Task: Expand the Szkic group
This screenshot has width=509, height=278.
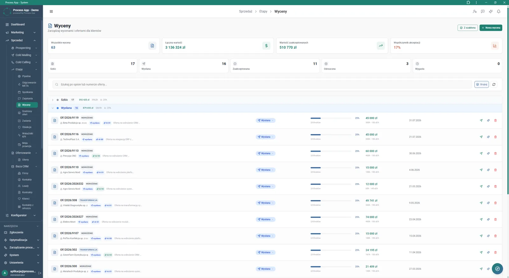Action: coord(53,100)
